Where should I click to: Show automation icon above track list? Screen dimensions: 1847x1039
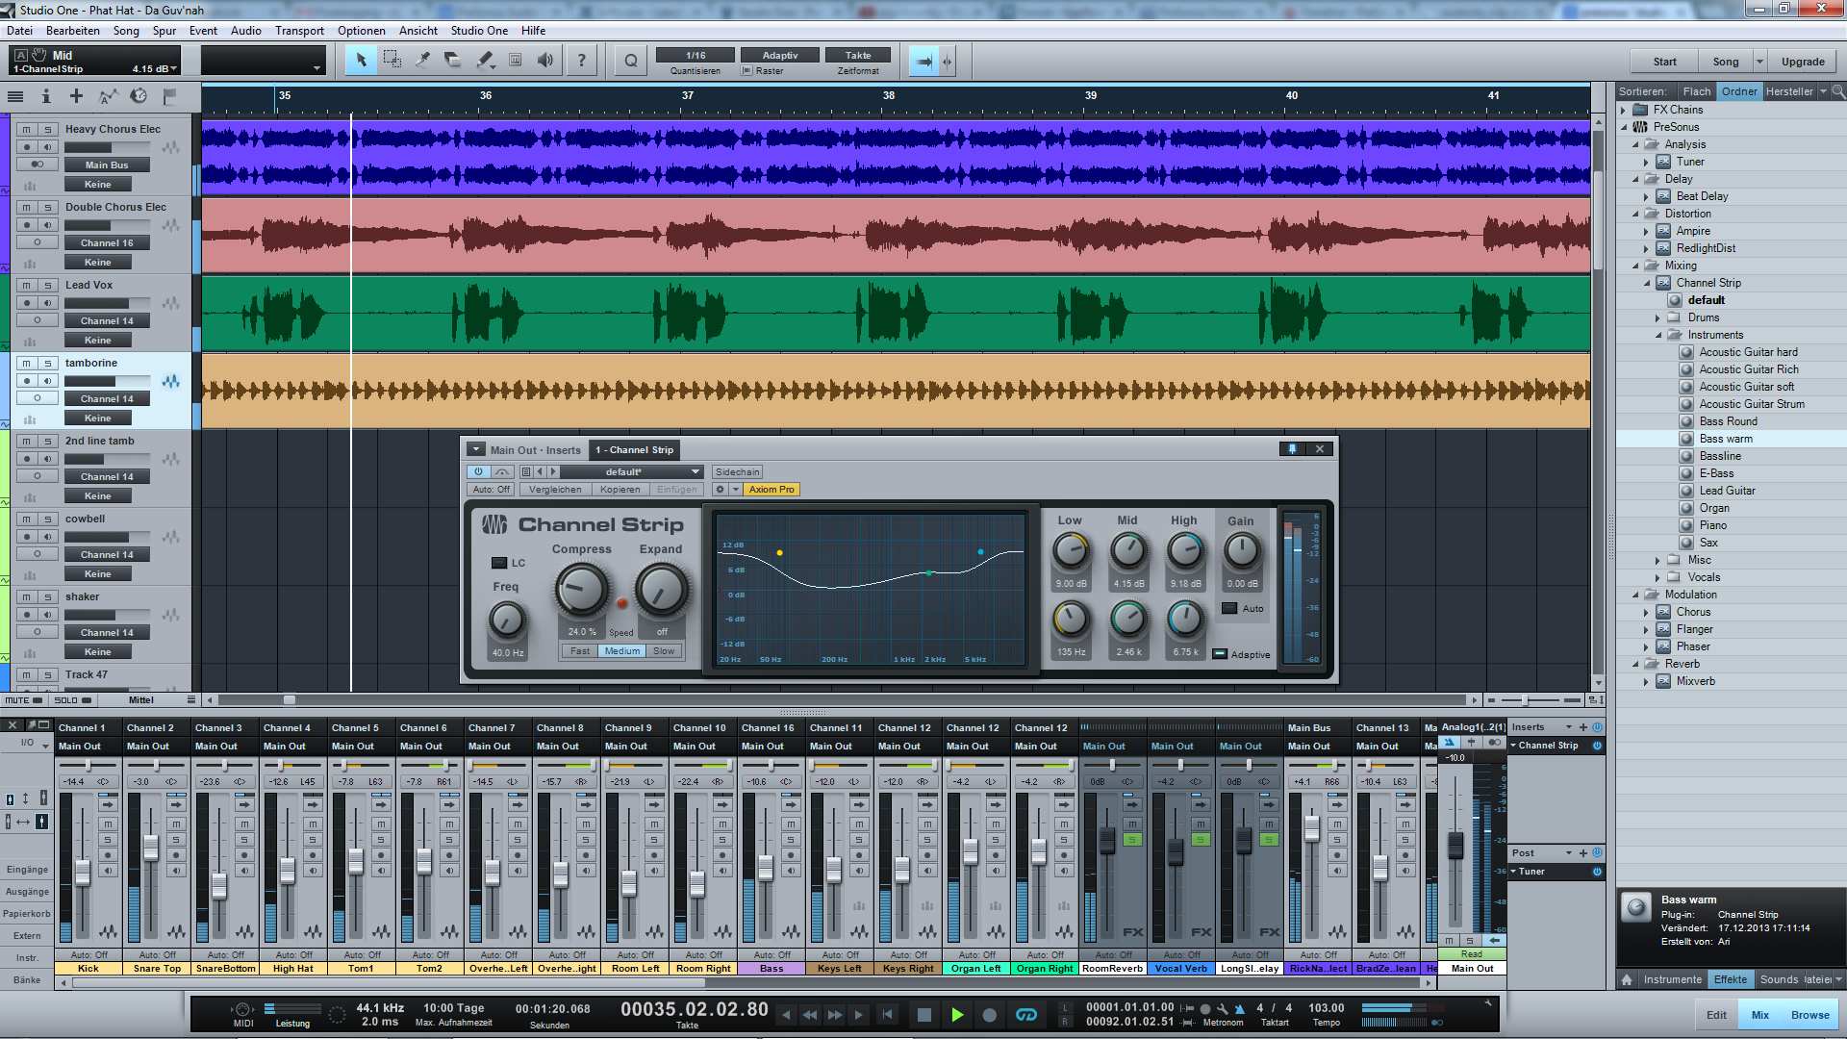click(108, 96)
